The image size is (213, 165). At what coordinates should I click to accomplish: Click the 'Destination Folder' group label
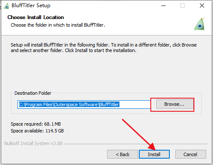(x=33, y=93)
